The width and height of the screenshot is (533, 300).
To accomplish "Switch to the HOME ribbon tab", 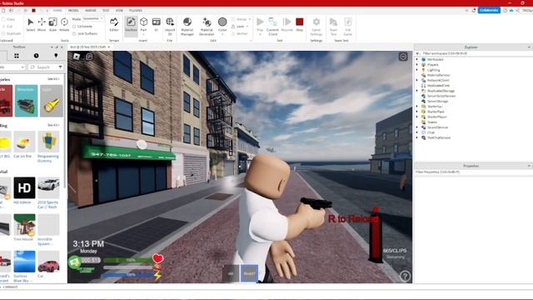I will click(x=57, y=11).
